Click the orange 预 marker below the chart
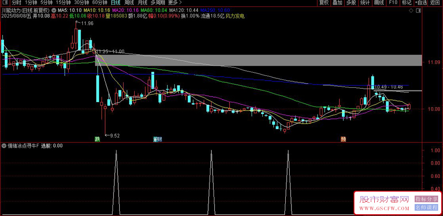 click(x=343, y=139)
